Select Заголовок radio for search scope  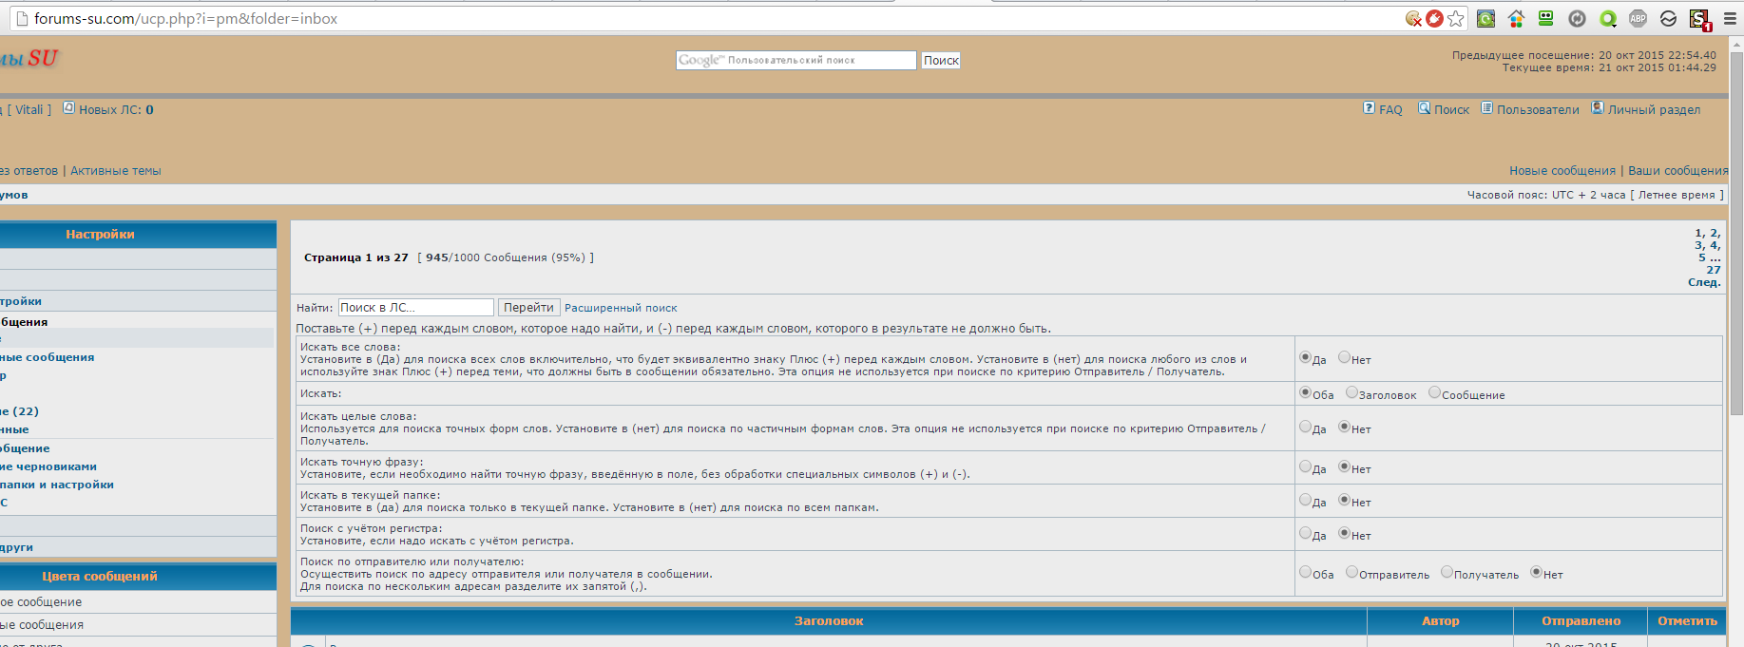coord(1351,393)
